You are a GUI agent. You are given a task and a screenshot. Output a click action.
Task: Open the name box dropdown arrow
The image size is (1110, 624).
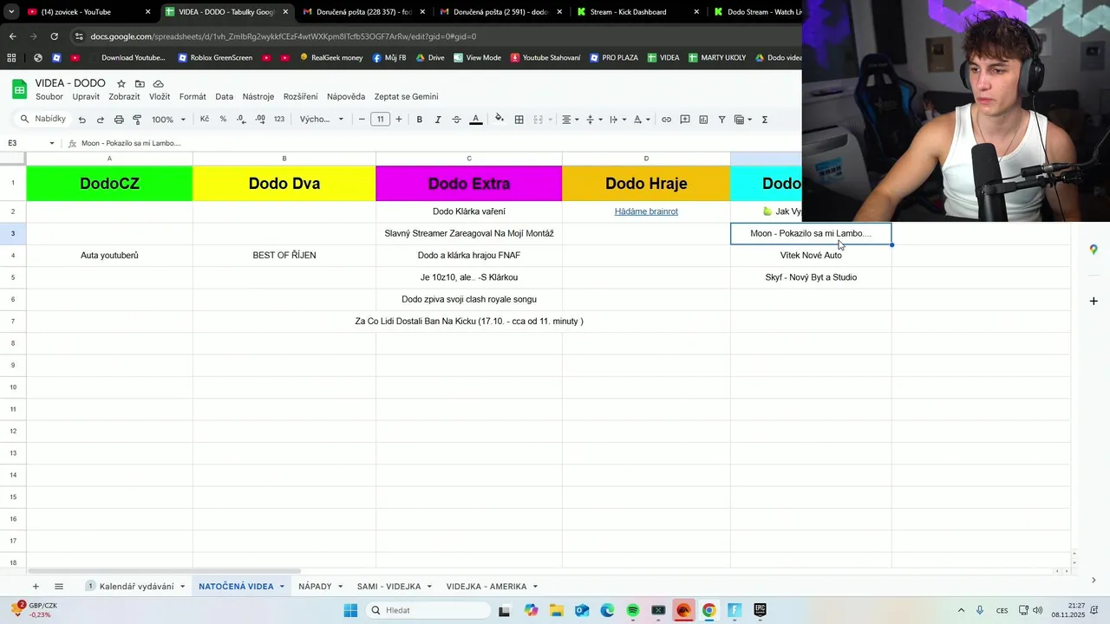click(x=52, y=143)
